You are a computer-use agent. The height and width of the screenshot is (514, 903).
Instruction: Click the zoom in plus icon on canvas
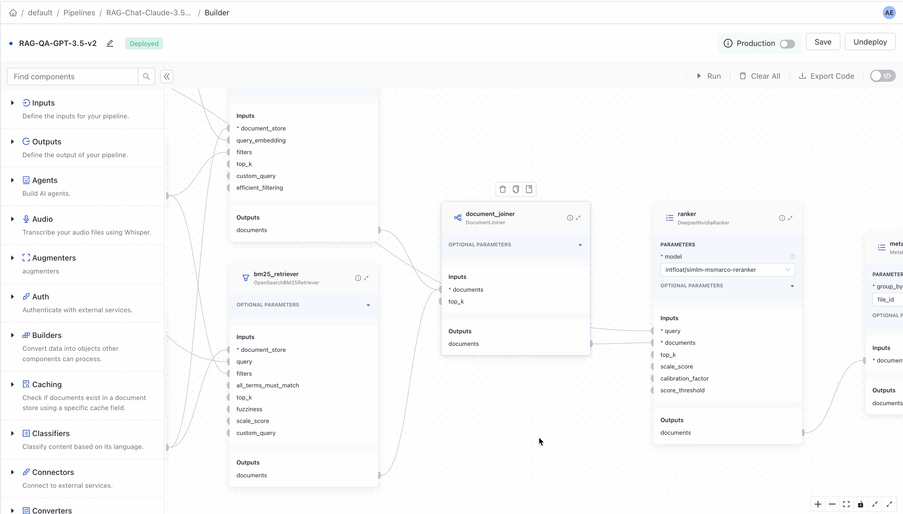818,504
